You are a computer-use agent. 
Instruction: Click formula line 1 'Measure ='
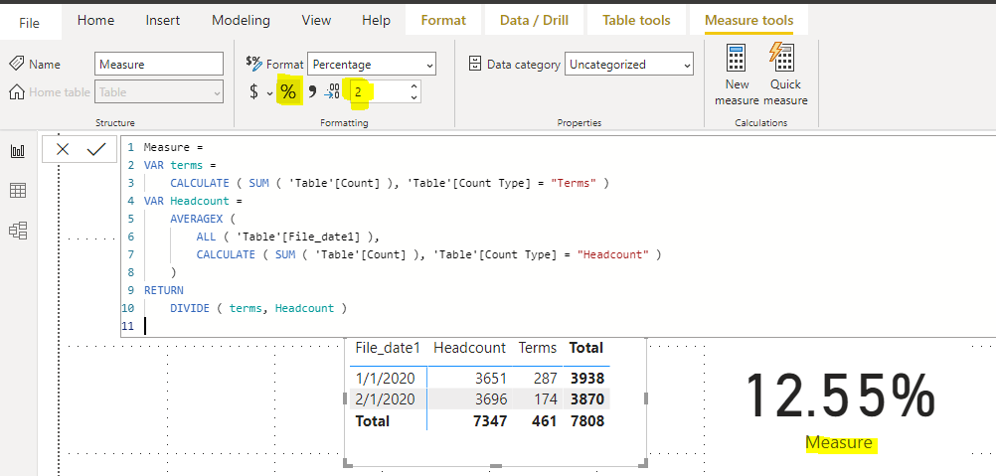pyautogui.click(x=173, y=147)
